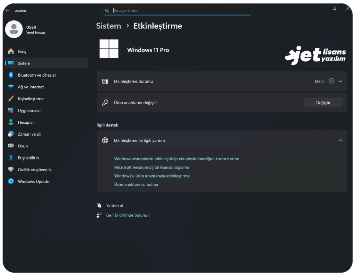Collapse Etkinleştirme ile ilgili yardım section
Screen dimensions: 355x276
pos(340,140)
